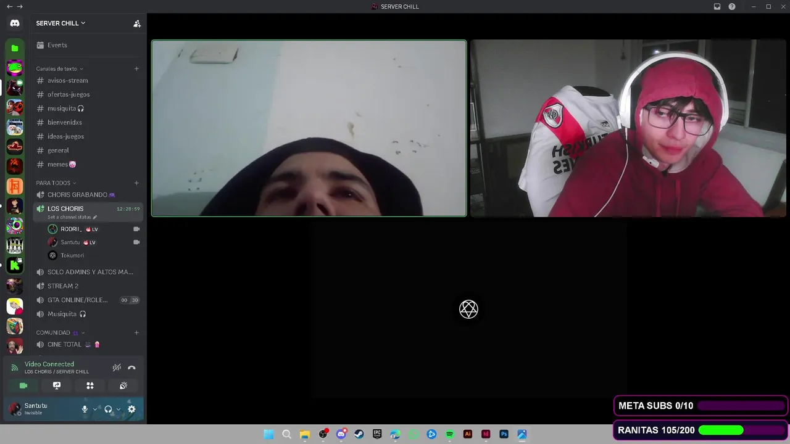This screenshot has height=444, width=790.
Task: Click Set a channel status link
Action: (72, 217)
